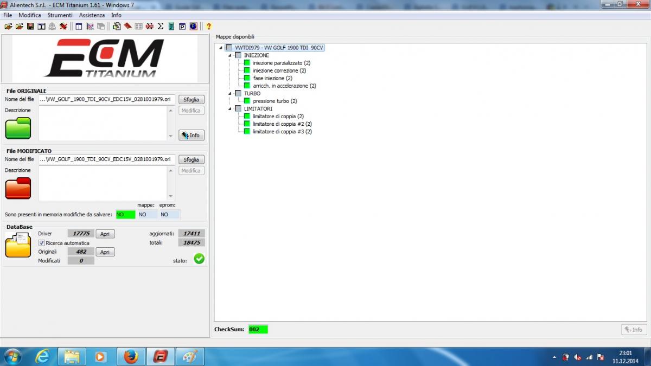Click the mappe 'NO' status box
The width and height of the screenshot is (651, 366).
tap(147, 214)
